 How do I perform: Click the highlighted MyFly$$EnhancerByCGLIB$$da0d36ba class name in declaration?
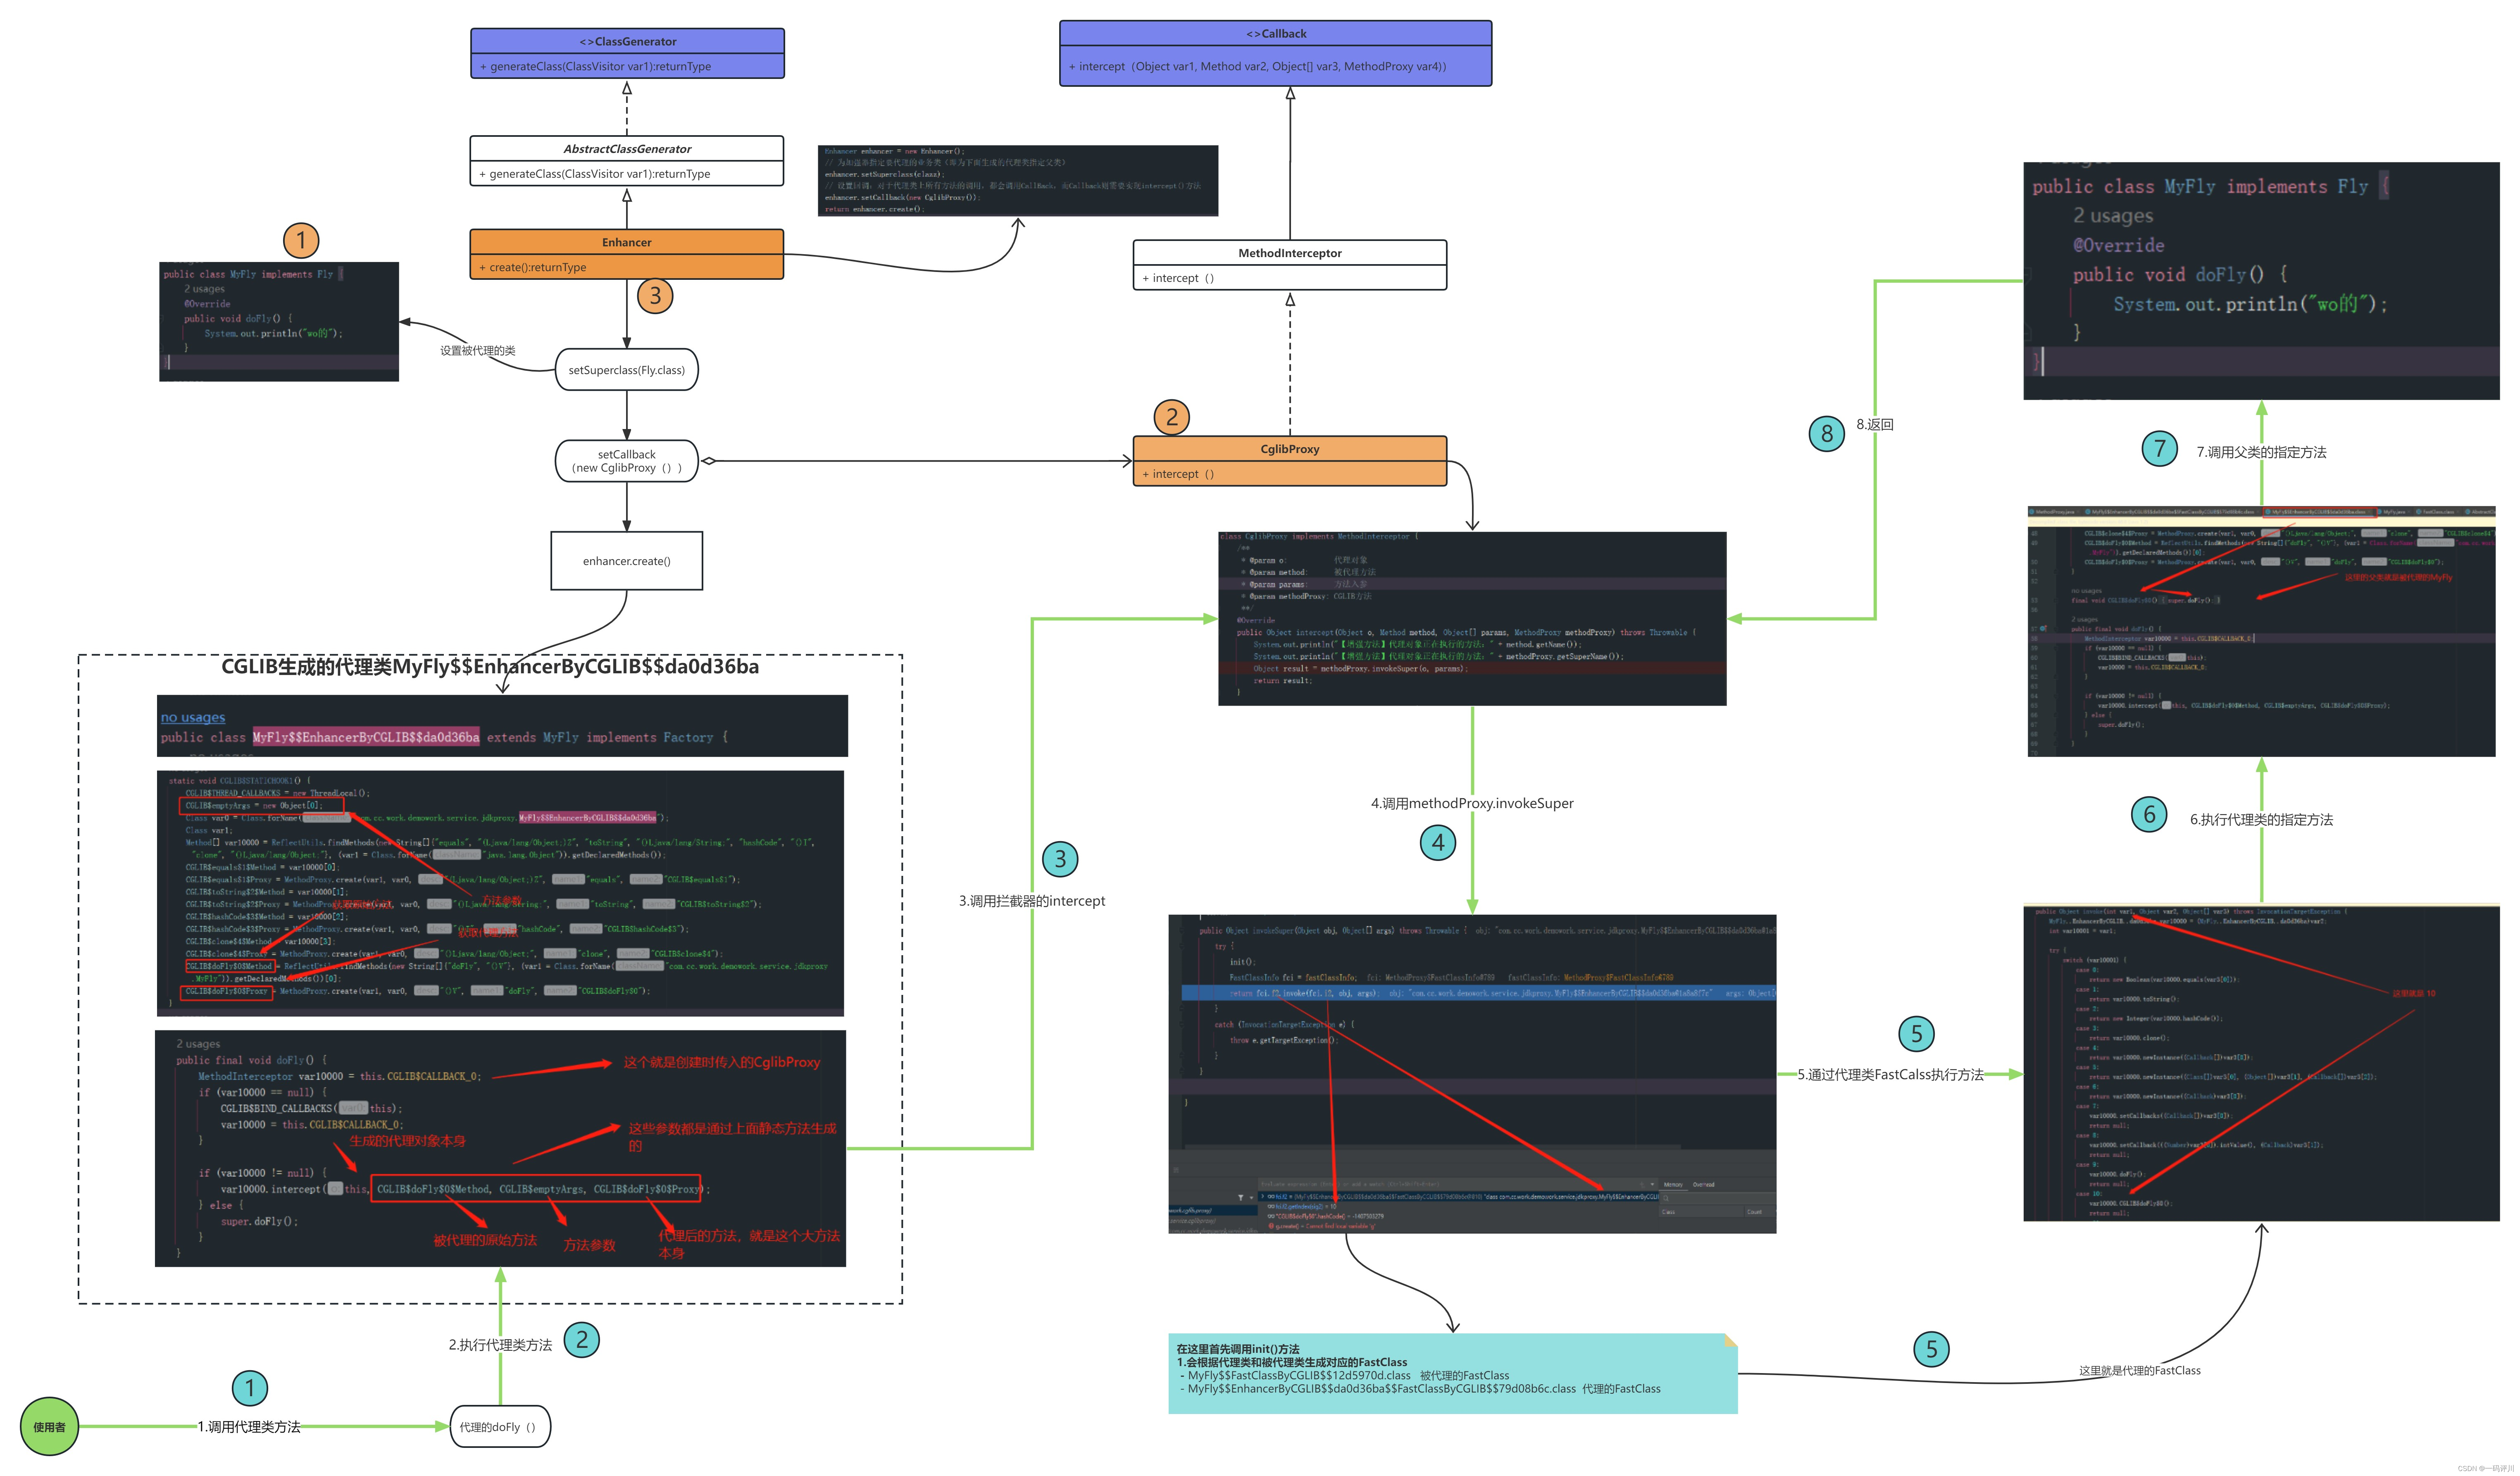(366, 738)
